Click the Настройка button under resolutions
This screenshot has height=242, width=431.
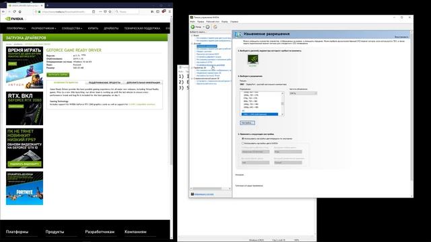tap(247, 122)
